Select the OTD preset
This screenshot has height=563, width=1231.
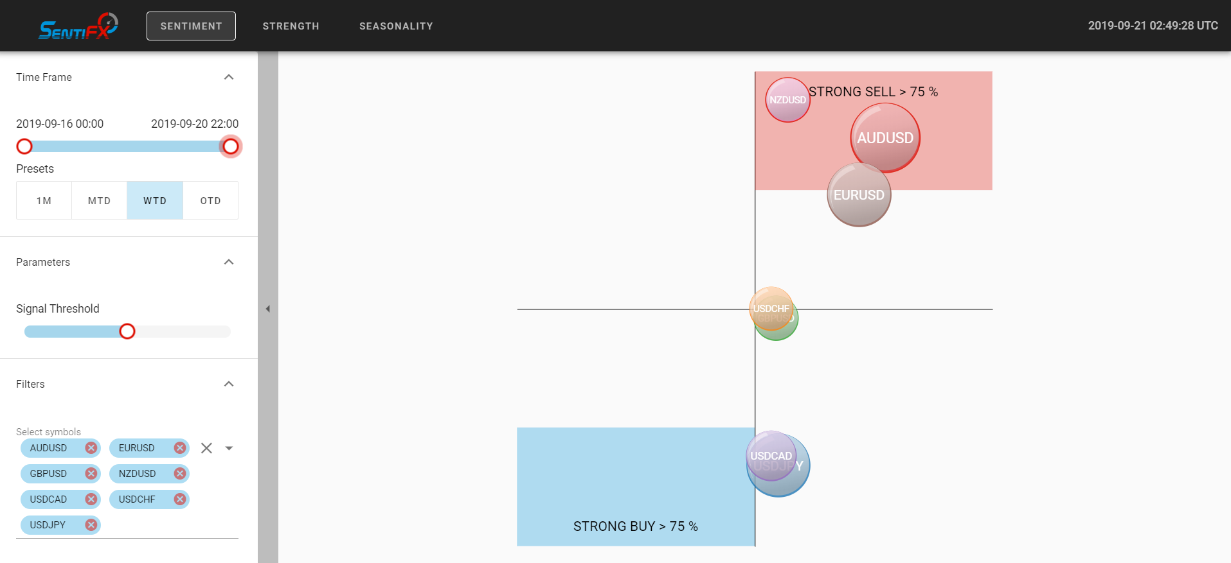210,200
